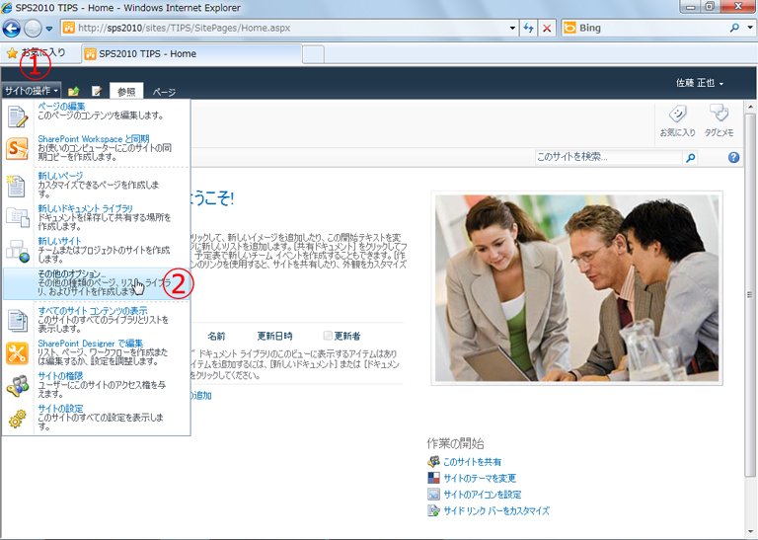This screenshot has width=758, height=540.
Task: Choose 新しいページ menu item
Action: tap(97, 185)
